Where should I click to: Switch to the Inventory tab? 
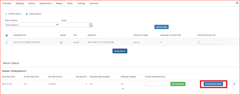(94, 3)
